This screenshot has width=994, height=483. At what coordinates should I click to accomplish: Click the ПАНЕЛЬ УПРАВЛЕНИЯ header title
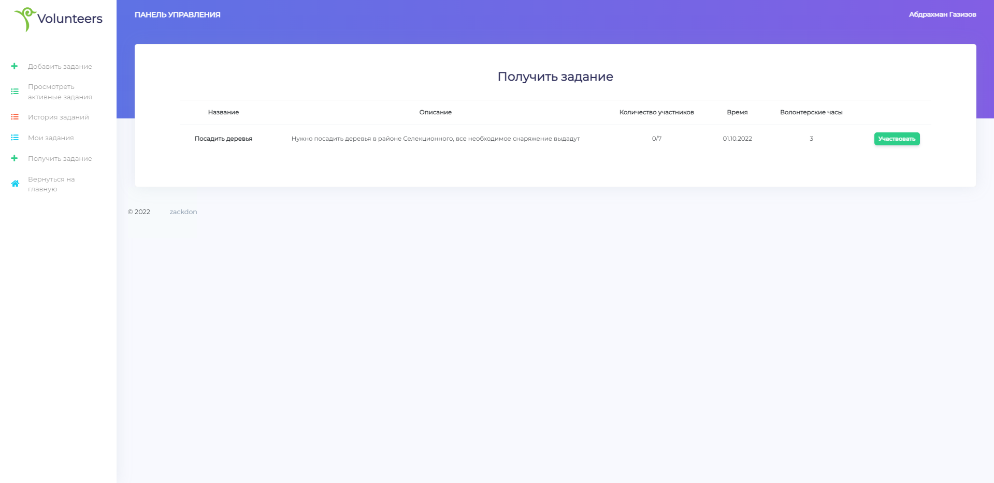click(x=177, y=14)
